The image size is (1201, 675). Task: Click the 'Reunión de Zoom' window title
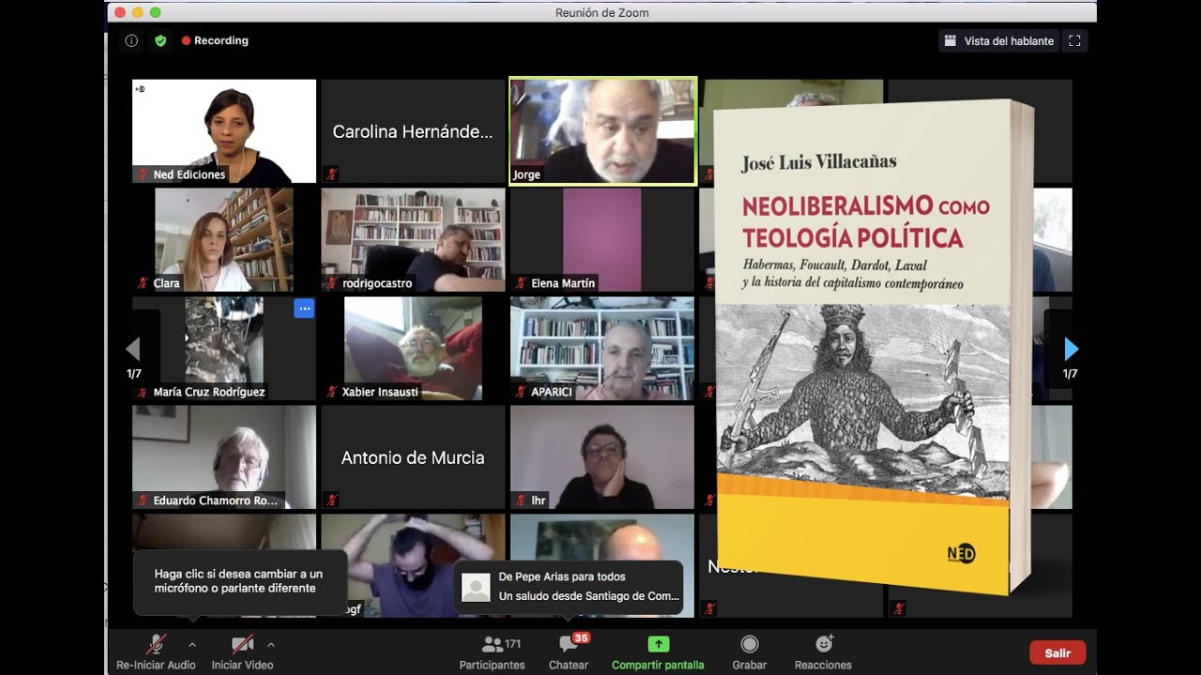tap(601, 12)
